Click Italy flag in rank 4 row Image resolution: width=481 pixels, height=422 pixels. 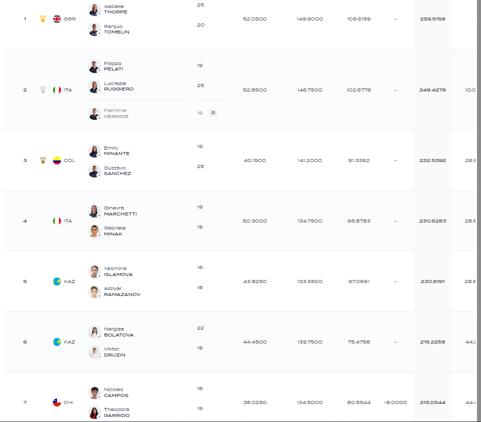[x=57, y=221]
